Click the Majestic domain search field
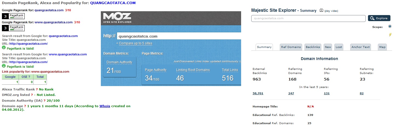Viewport: 394px width, 131px height. pos(308,18)
